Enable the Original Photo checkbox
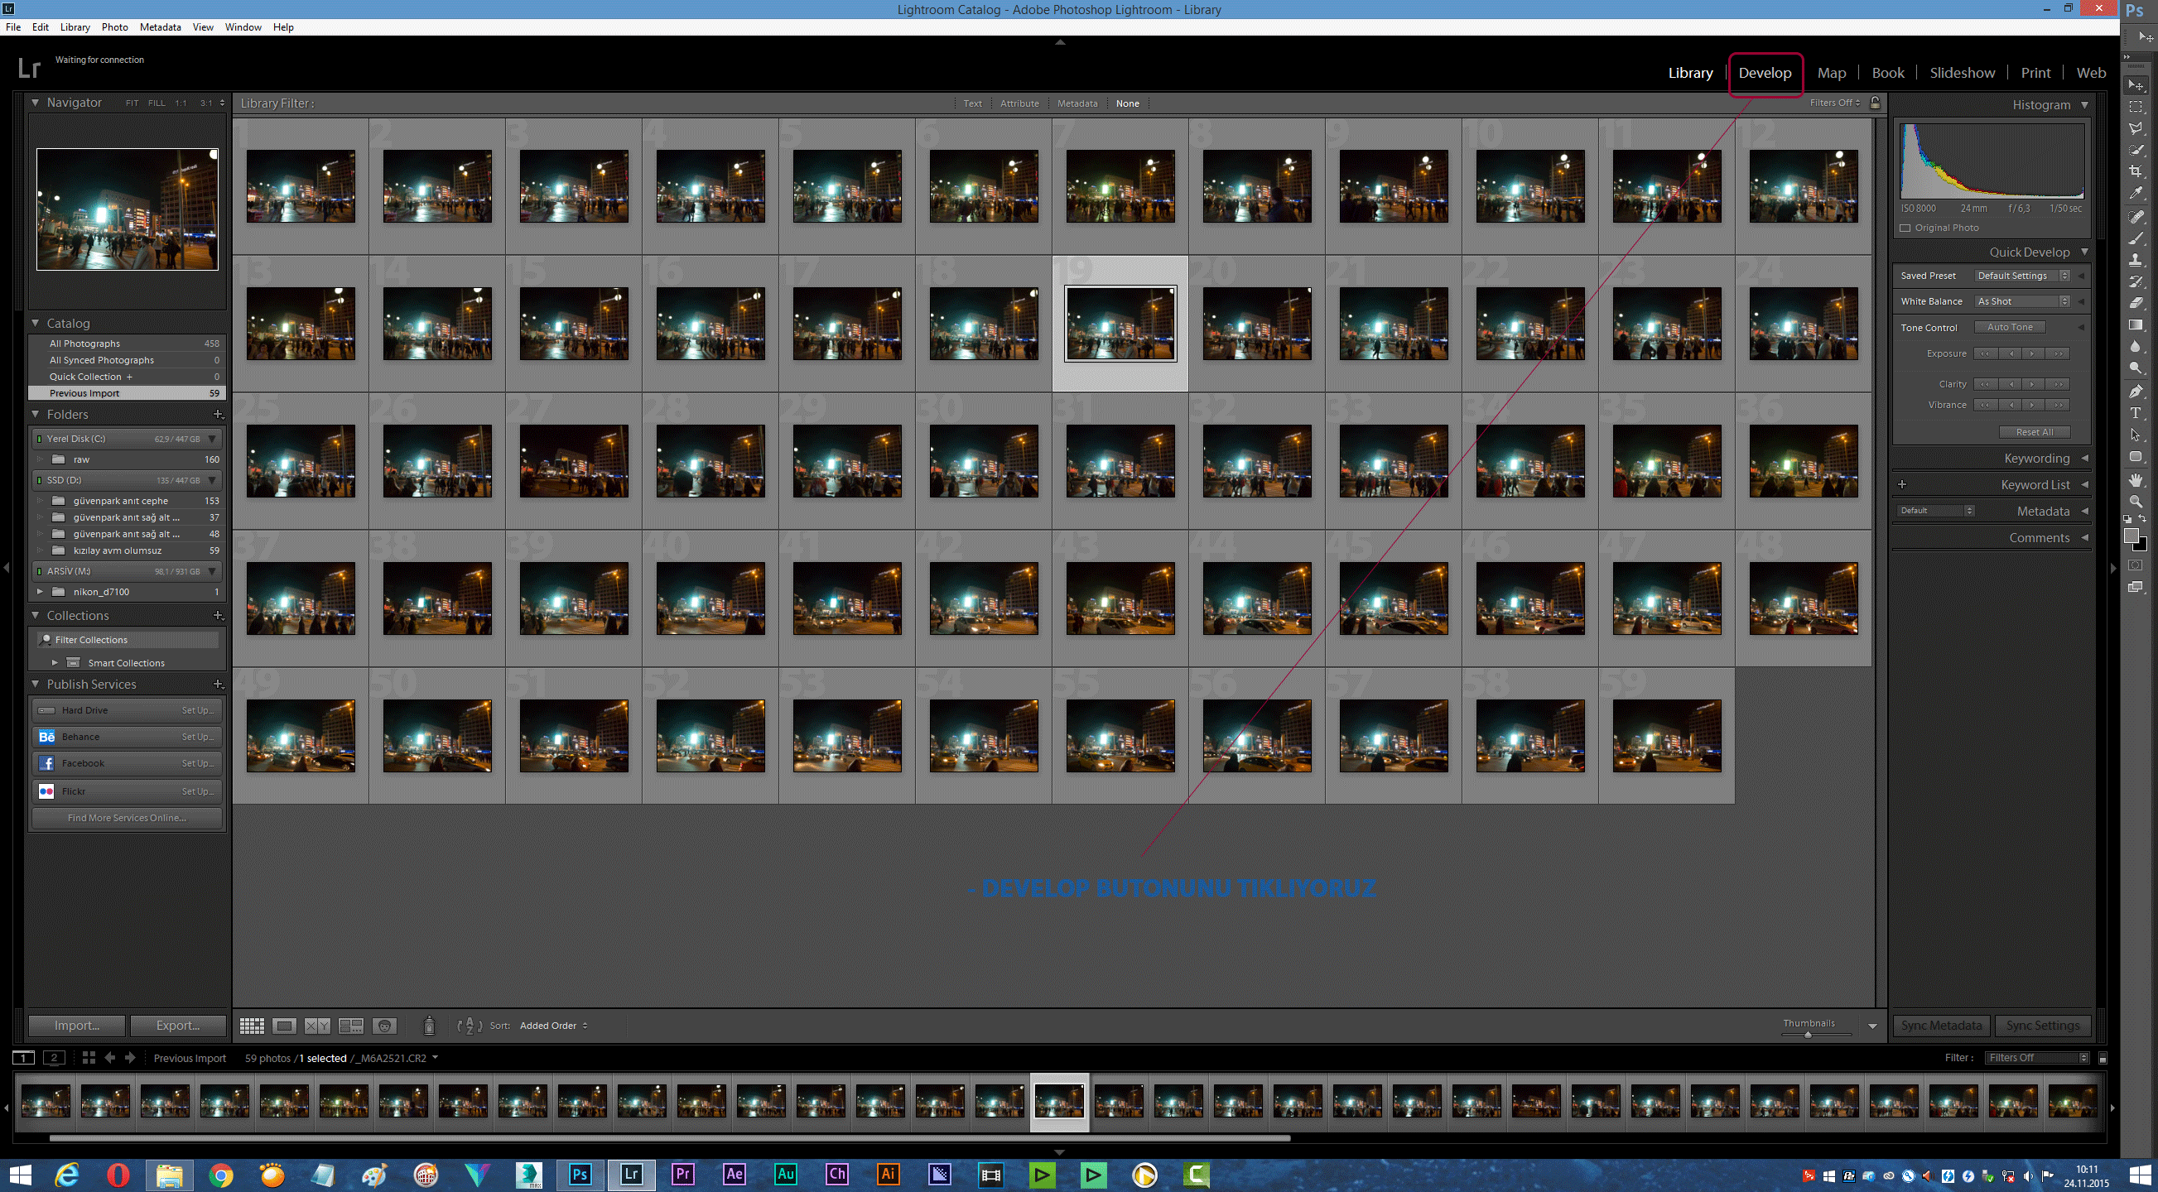The image size is (2158, 1192). point(1905,227)
